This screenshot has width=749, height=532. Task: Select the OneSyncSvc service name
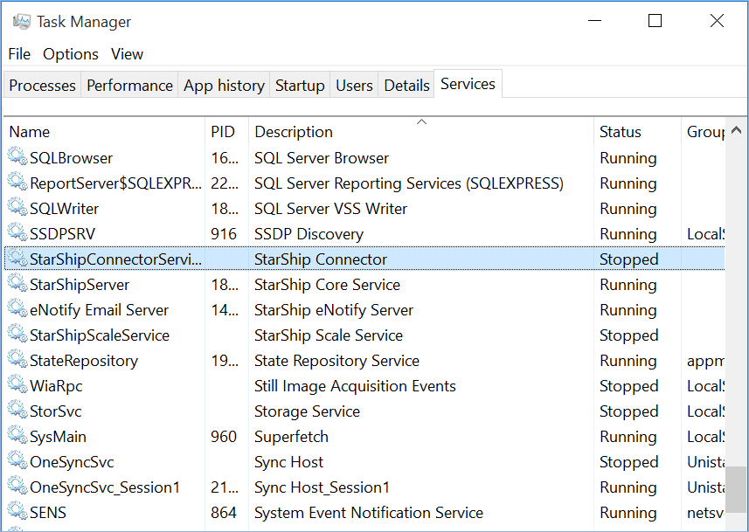tap(72, 462)
